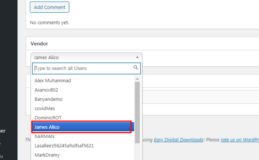Focus the 'Type to search all Users' field
The width and height of the screenshot is (259, 160).
(86, 68)
